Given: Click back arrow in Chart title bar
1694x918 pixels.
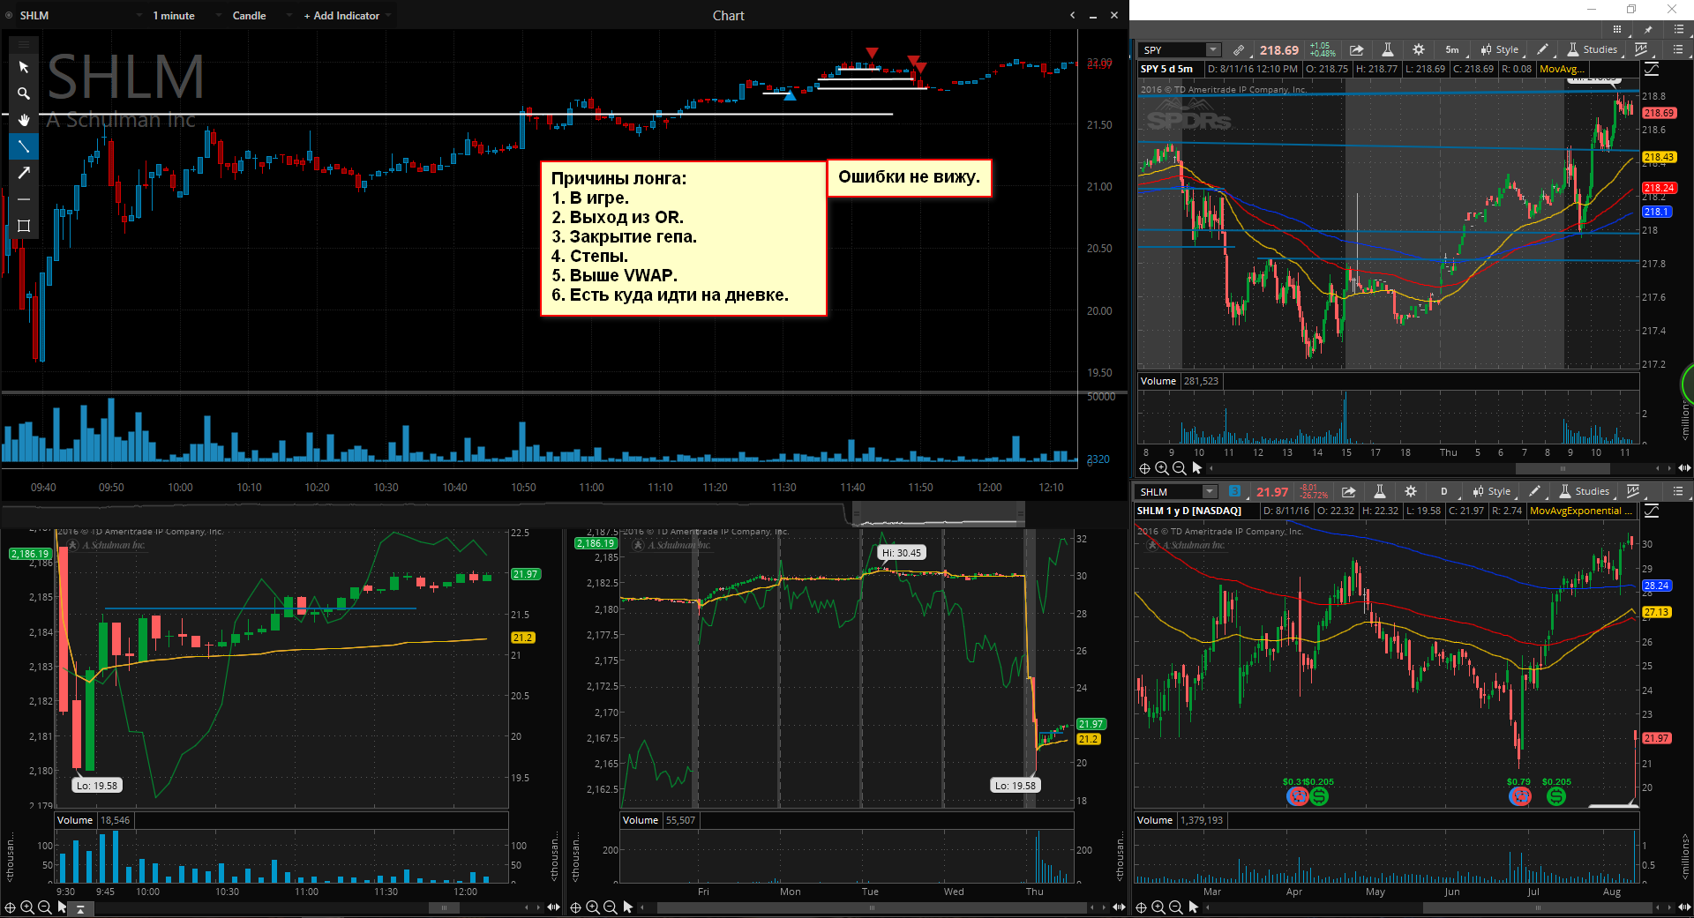Looking at the screenshot, I should (1072, 15).
